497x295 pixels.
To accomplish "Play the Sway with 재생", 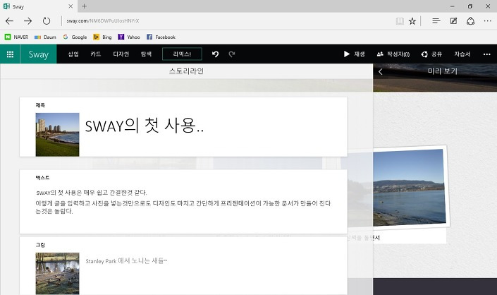I will [x=355, y=54].
